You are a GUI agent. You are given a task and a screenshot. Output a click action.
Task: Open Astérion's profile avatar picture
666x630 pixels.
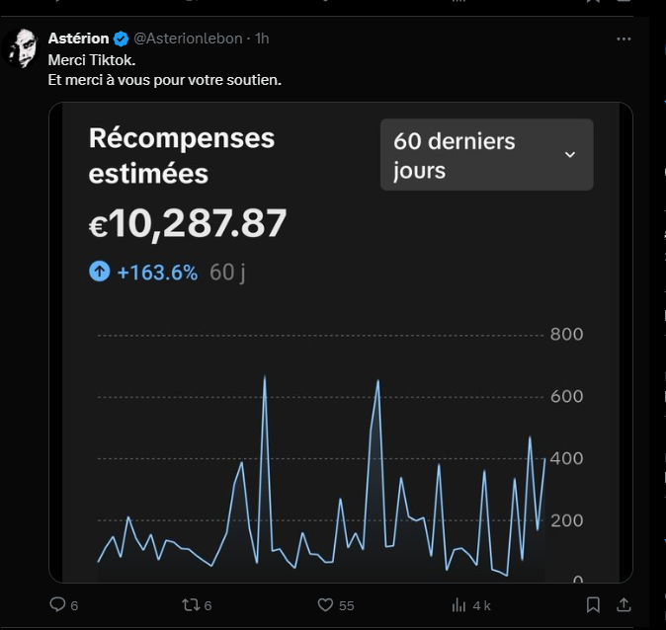[21, 47]
